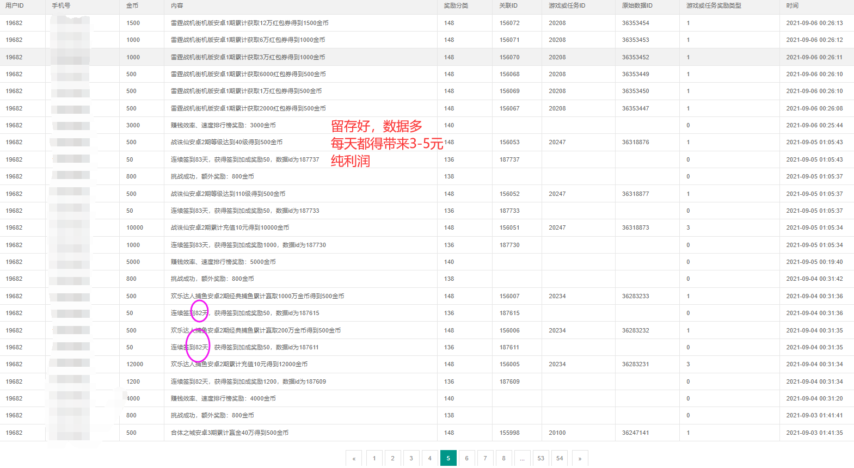Switch to page 6 of records
The width and height of the screenshot is (854, 468).
[x=466, y=458]
